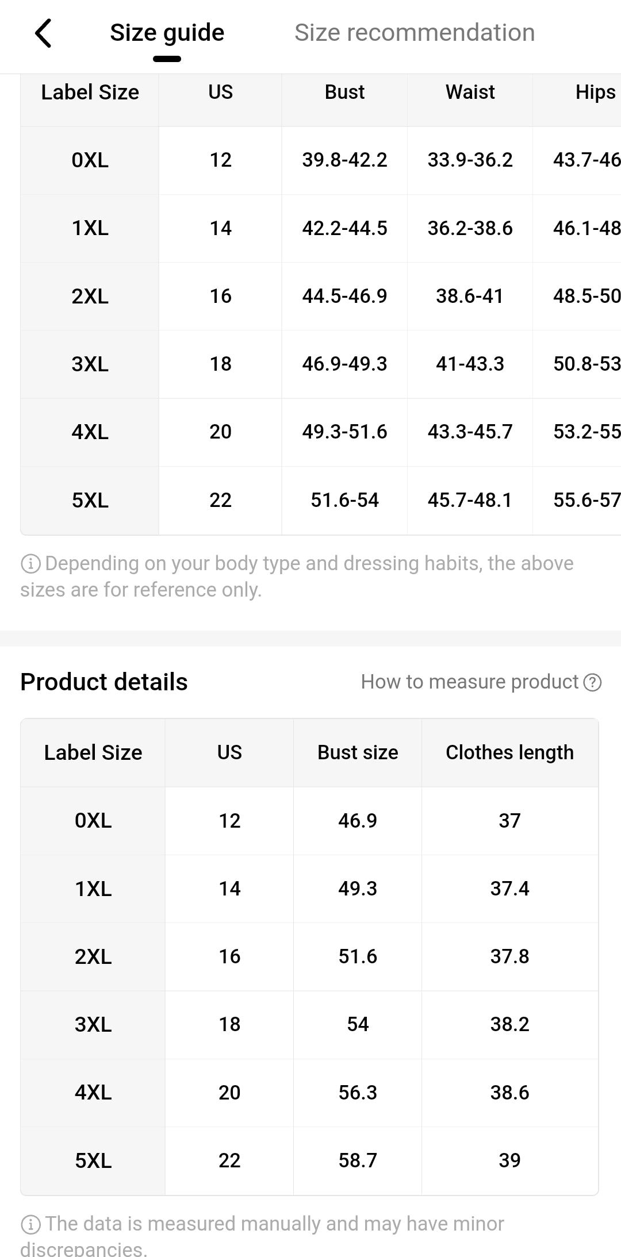Select the Size guide tab
Image resolution: width=621 pixels, height=1257 pixels.
(x=167, y=33)
